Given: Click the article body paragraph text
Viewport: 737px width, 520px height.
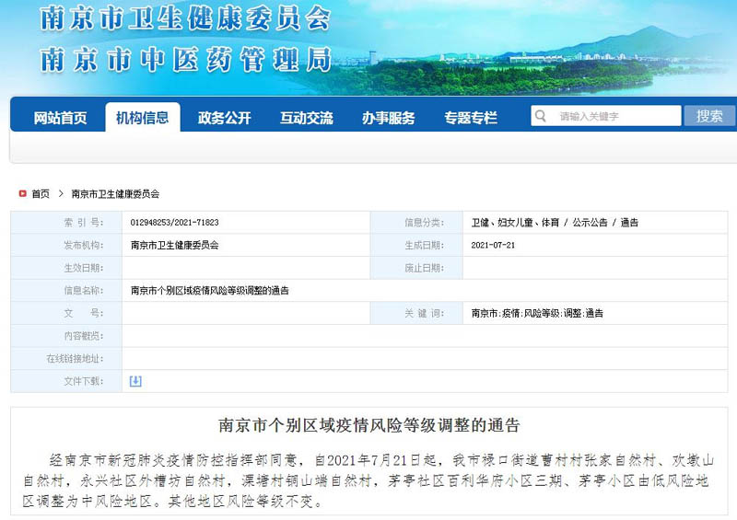Looking at the screenshot, I should (369, 480).
